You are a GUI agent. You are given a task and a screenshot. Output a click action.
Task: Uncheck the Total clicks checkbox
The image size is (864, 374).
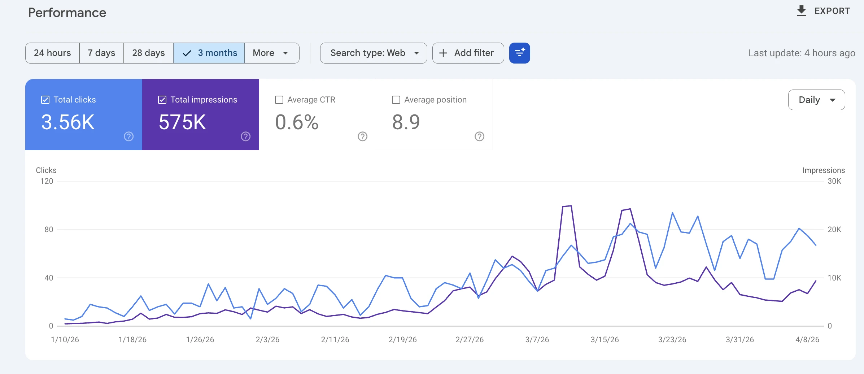[45, 100]
